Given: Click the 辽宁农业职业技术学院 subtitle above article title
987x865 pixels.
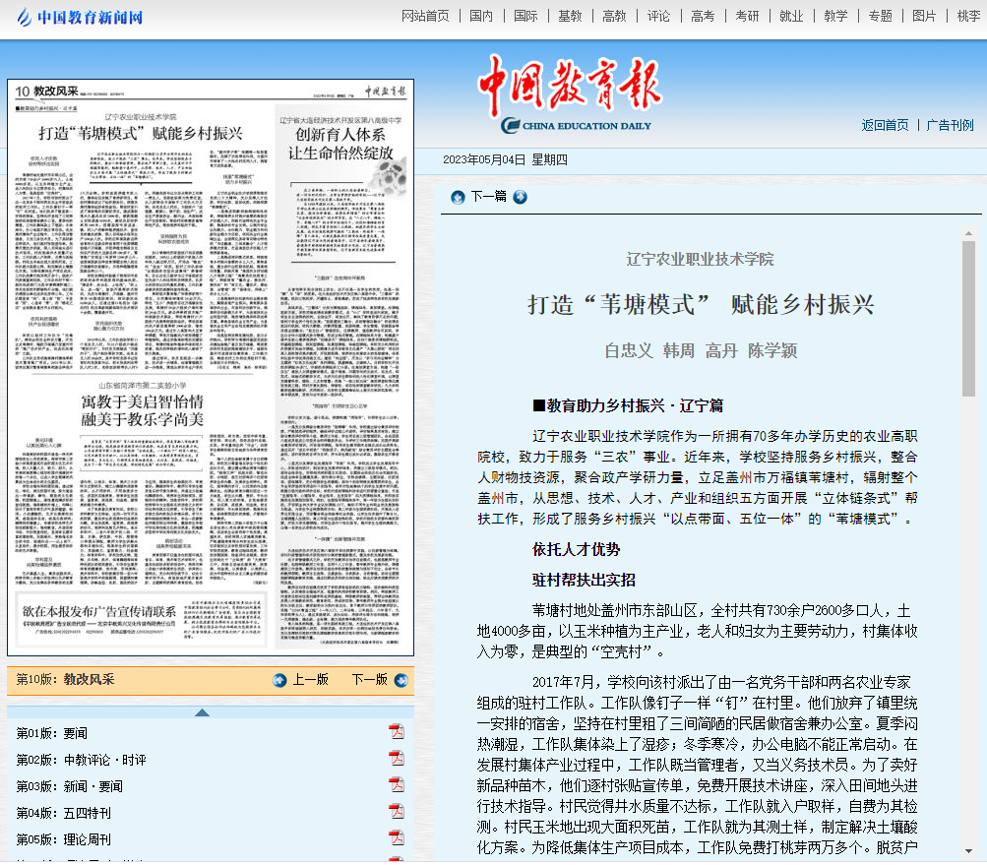Looking at the screenshot, I should click(700, 260).
